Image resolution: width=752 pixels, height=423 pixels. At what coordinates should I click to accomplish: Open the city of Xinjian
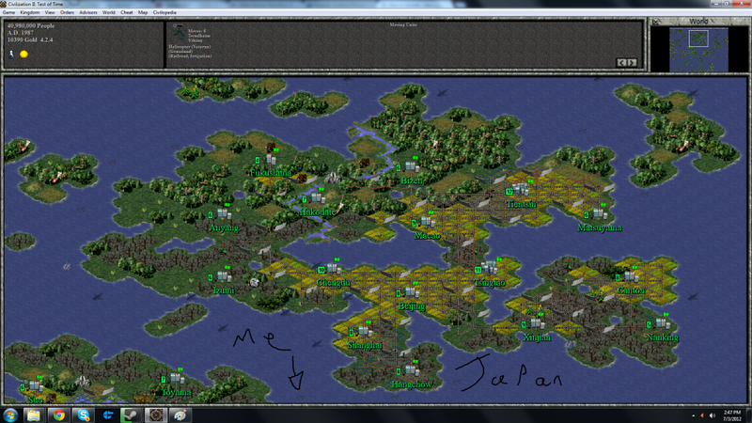(537, 323)
